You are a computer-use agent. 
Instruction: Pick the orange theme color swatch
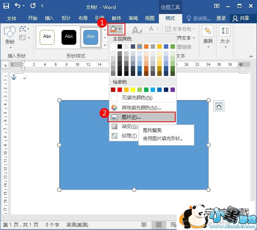146,46
